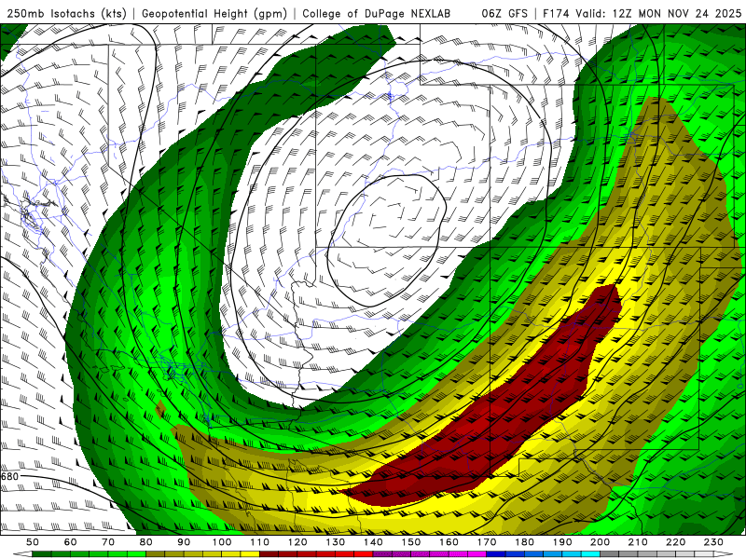Click the '70' color bar label
The height and width of the screenshot is (559, 746).
coord(108,542)
